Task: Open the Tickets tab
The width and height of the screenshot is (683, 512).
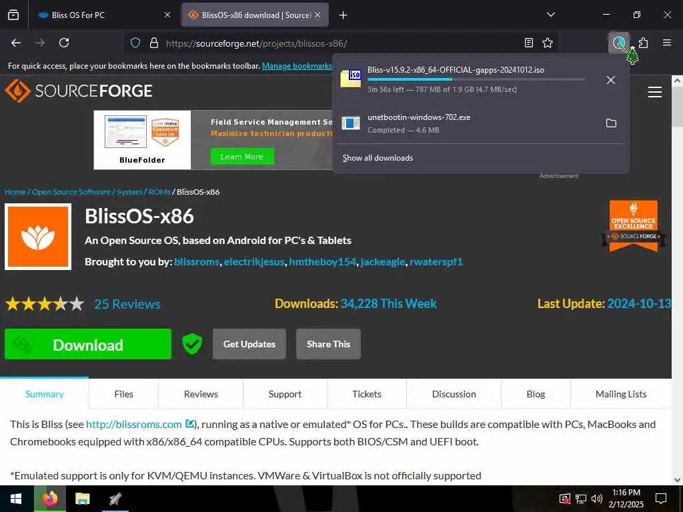Action: [367, 394]
